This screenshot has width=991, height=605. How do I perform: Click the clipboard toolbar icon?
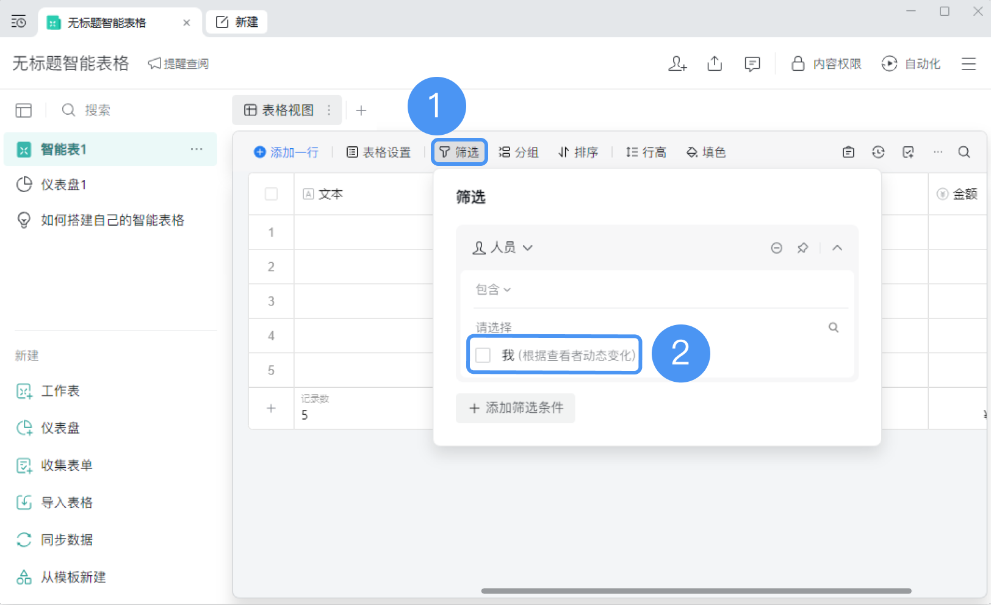(x=848, y=152)
